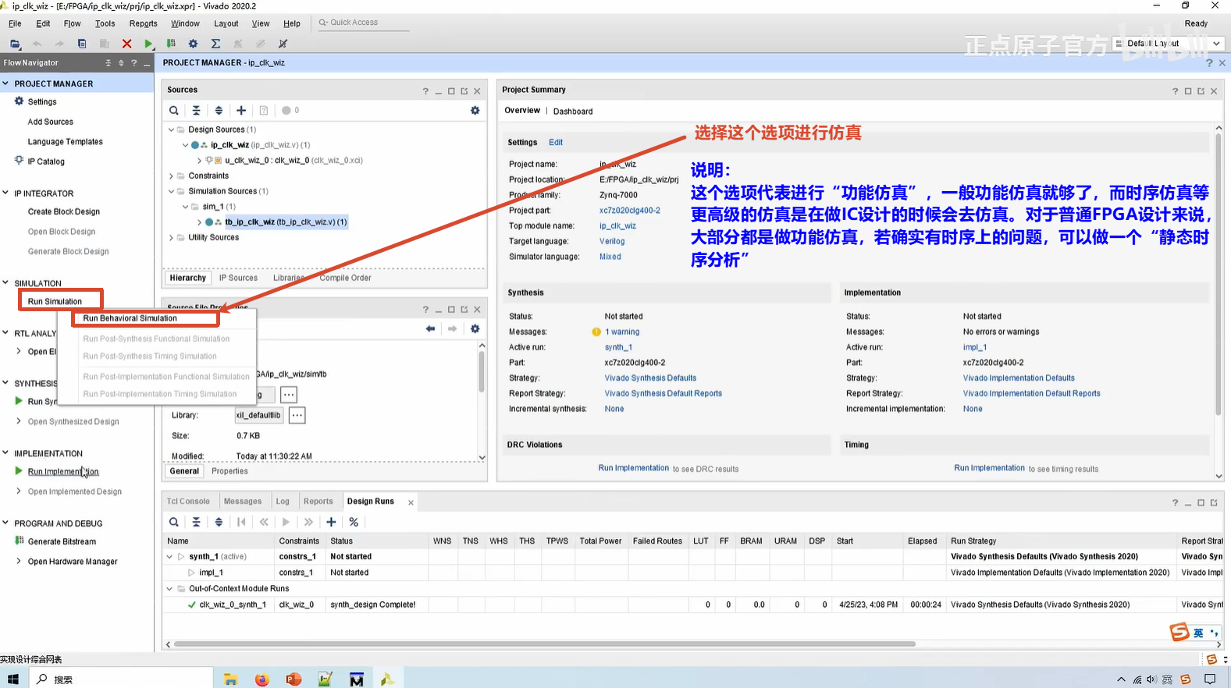
Task: Search within the Design Runs table
Action: click(x=174, y=522)
